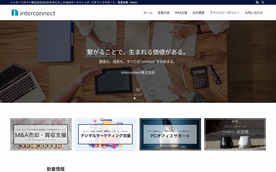Screen dimensions: 276x172
Task: Open the 会社概要 menu item
Action: [x=198, y=12]
